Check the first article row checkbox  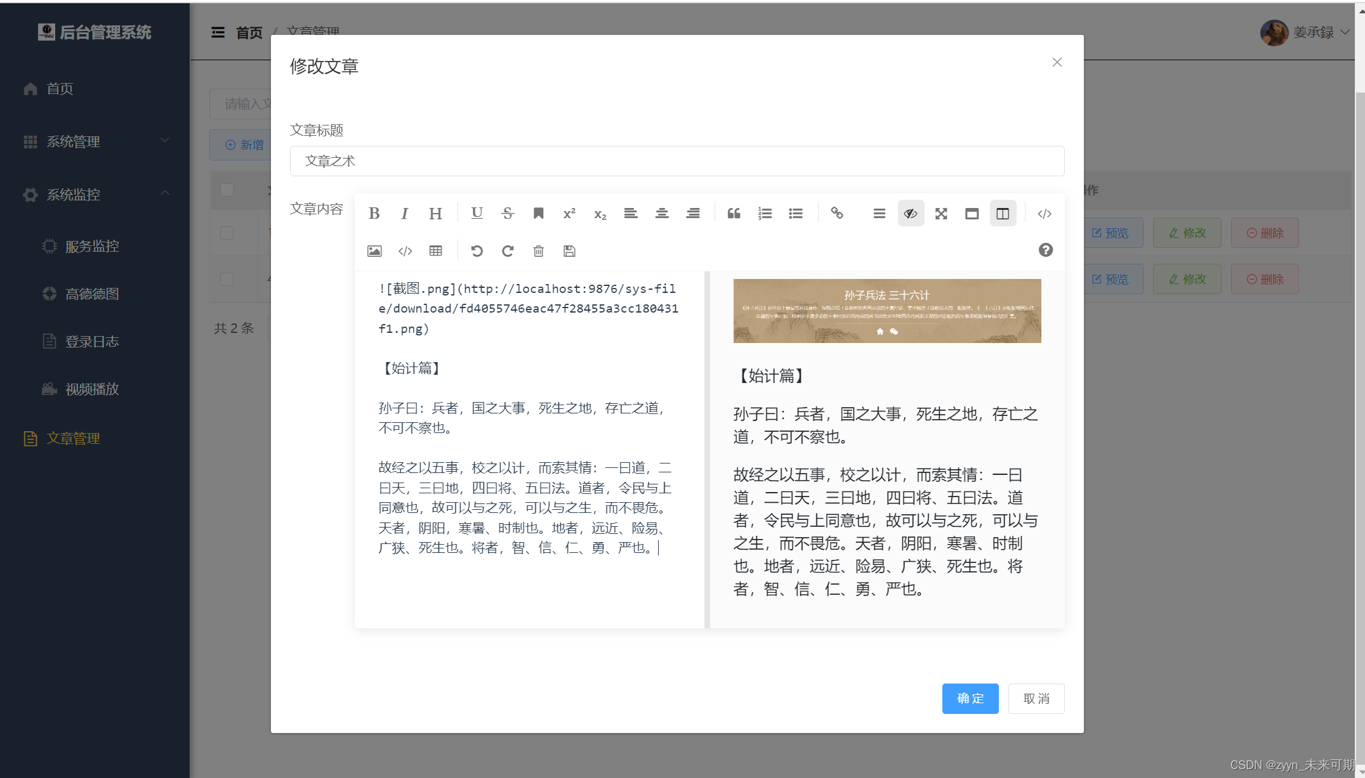227,233
